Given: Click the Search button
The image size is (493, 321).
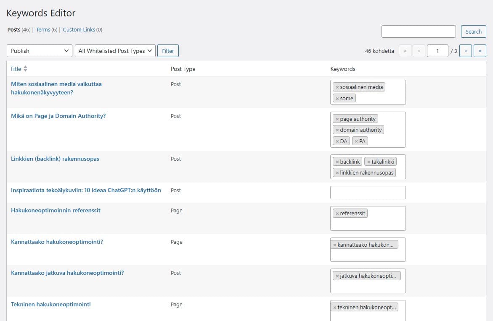Looking at the screenshot, I should point(474,31).
